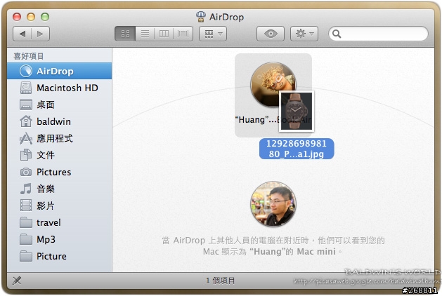The width and height of the screenshot is (442, 296).
Task: Close the AirDrop window with red button
Action: coord(17,17)
